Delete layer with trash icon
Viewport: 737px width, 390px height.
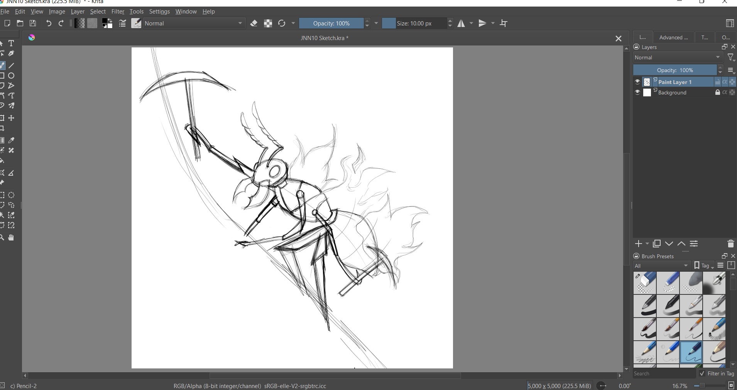click(730, 244)
